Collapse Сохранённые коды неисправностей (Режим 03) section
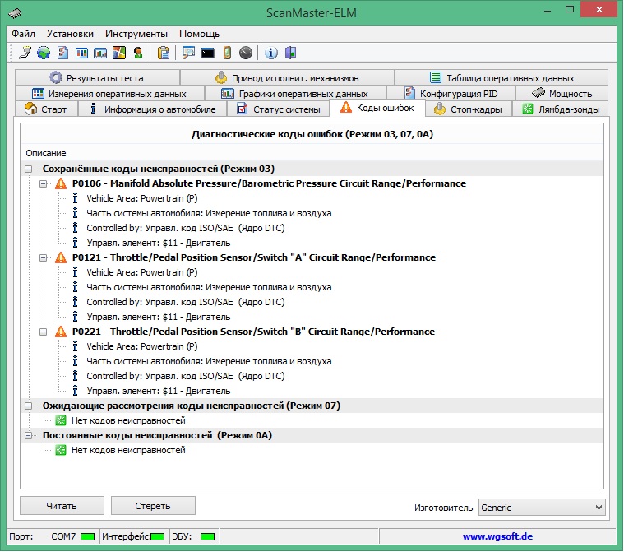Viewport: 624px width, 552px height. click(28, 169)
